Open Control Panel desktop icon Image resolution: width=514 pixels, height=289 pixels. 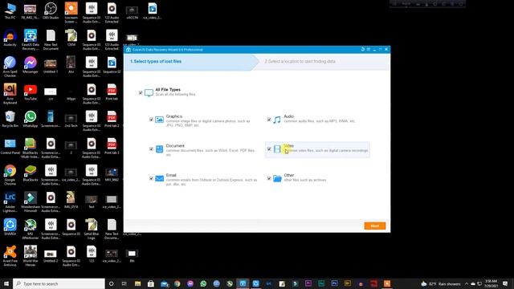coord(10,146)
